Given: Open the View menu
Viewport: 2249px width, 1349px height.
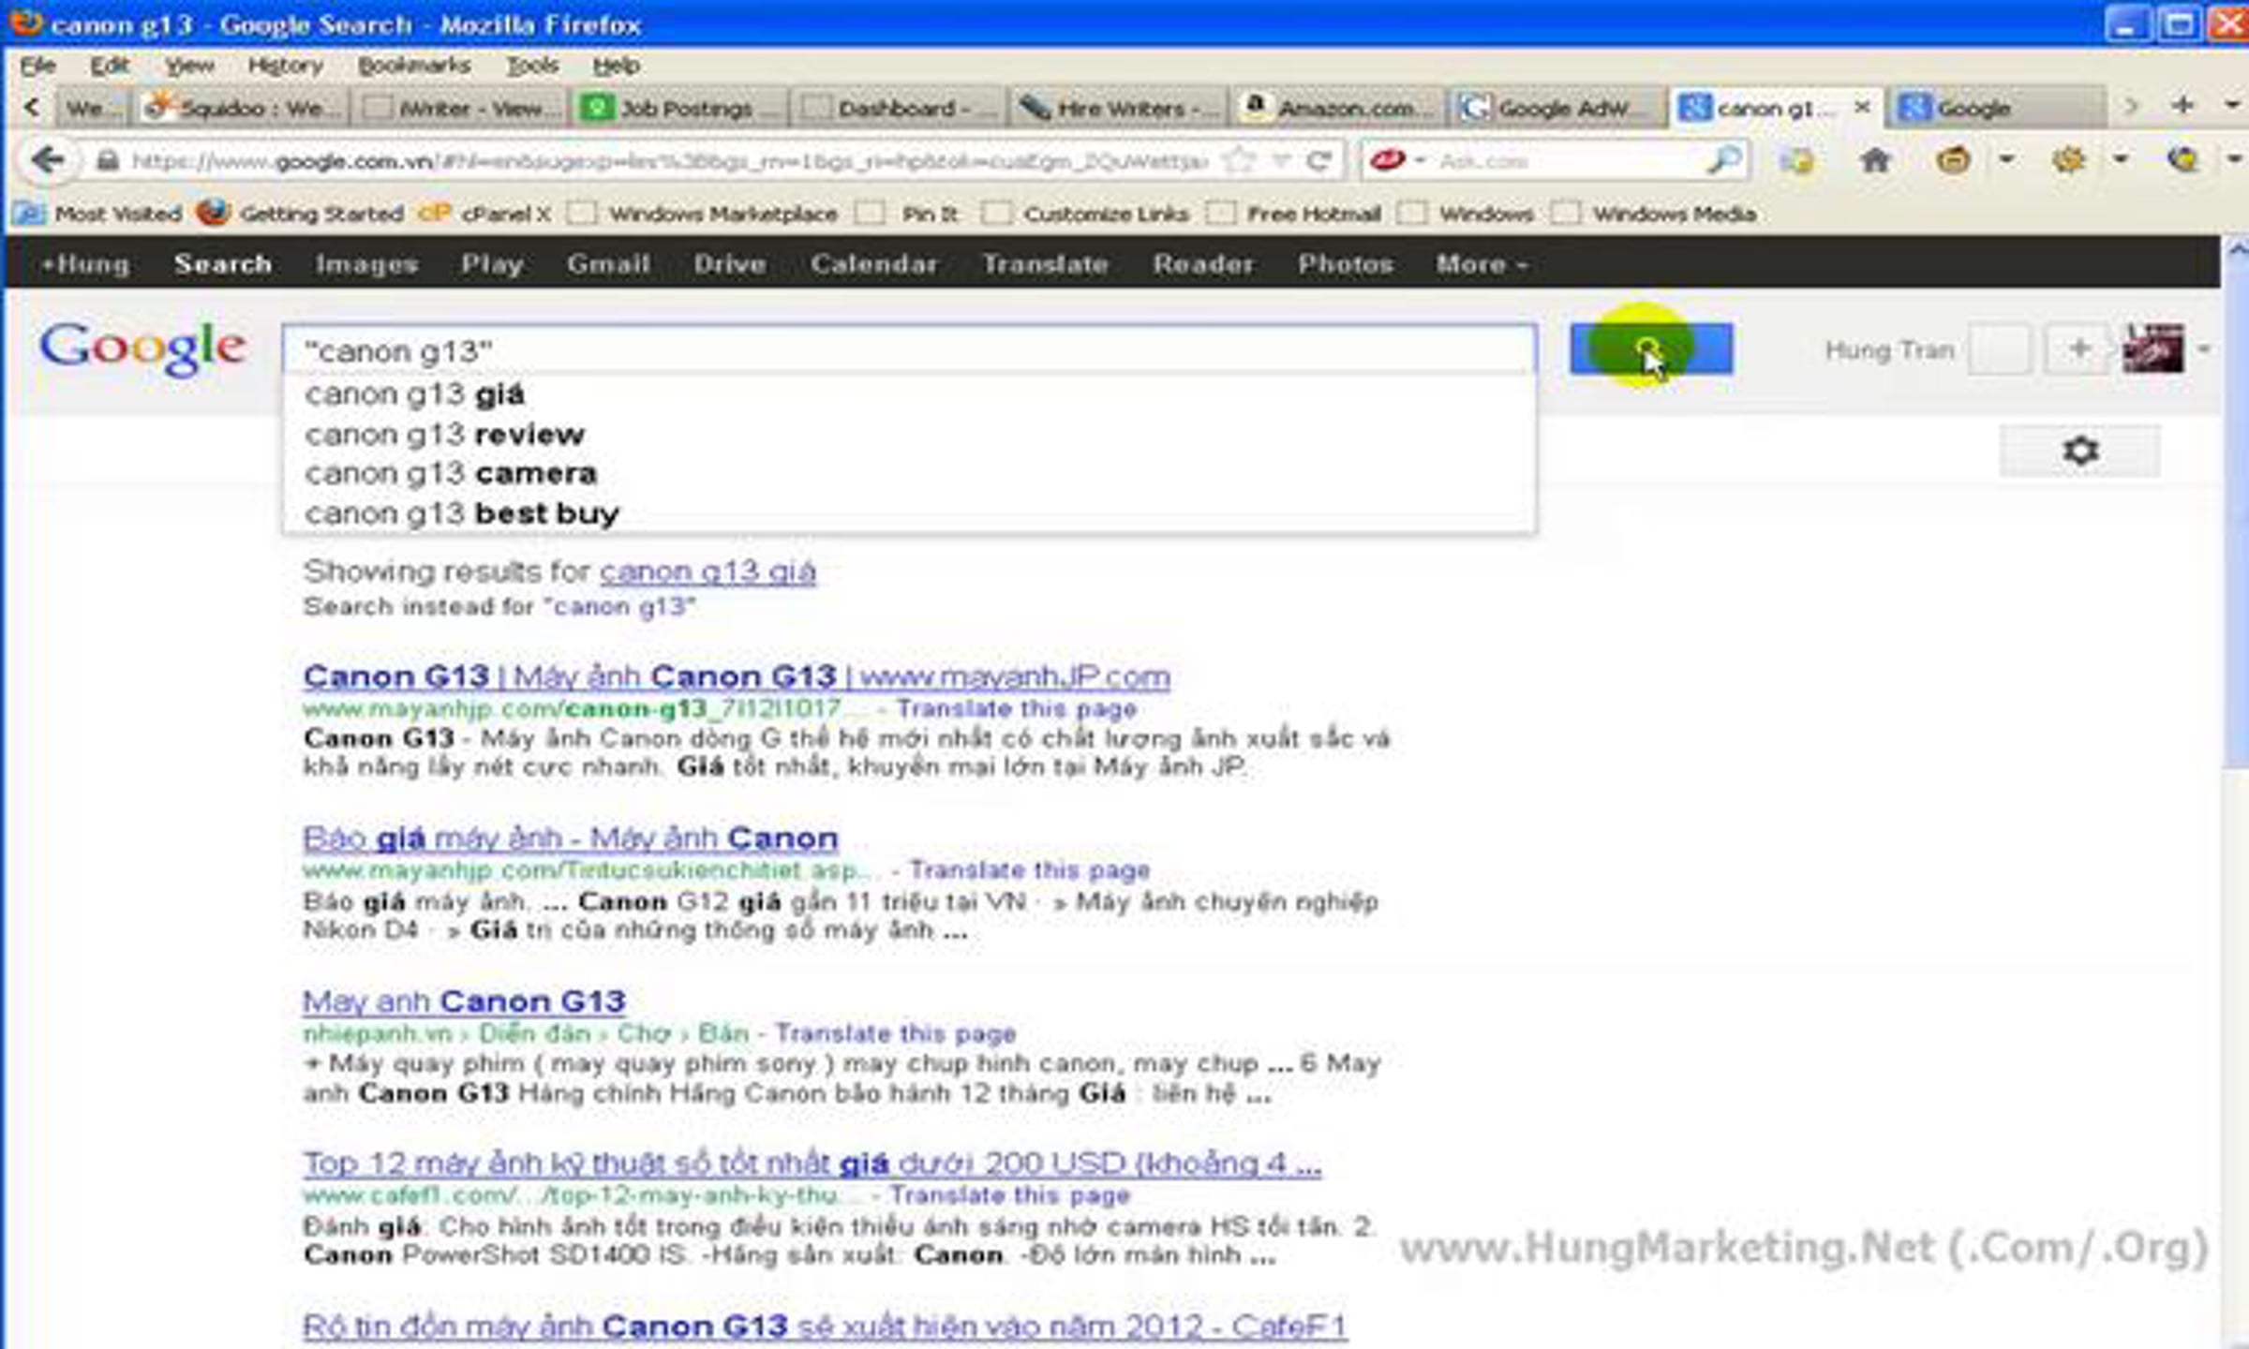Looking at the screenshot, I should click(x=189, y=66).
